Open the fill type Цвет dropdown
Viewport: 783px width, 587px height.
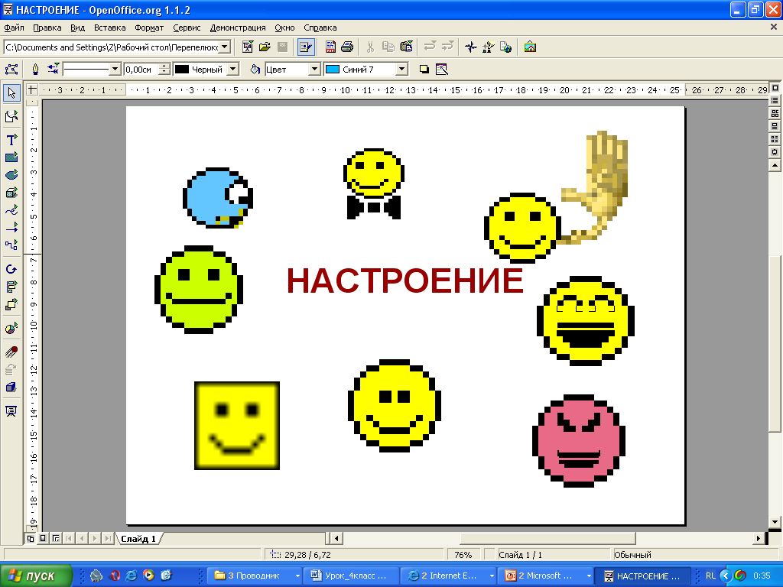pos(314,70)
